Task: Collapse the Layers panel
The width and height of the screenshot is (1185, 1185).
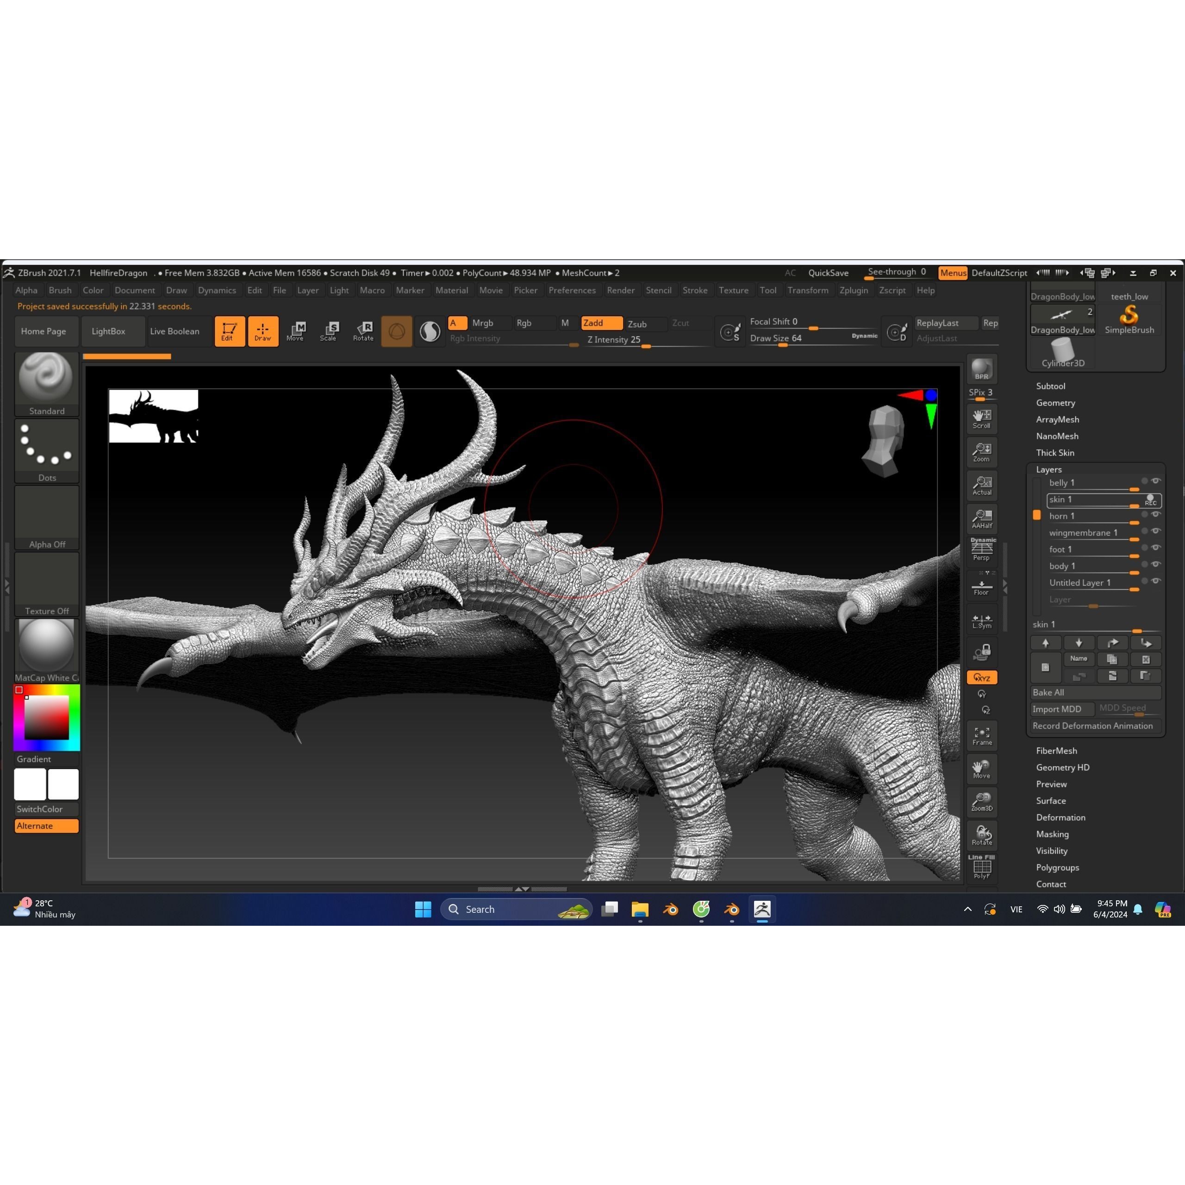Action: click(1049, 469)
